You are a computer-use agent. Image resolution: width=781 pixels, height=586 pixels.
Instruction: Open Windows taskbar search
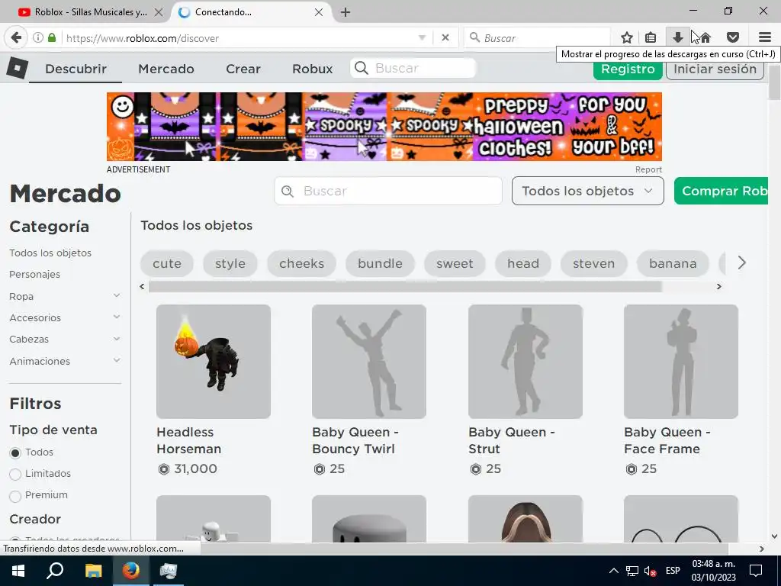coord(55,571)
